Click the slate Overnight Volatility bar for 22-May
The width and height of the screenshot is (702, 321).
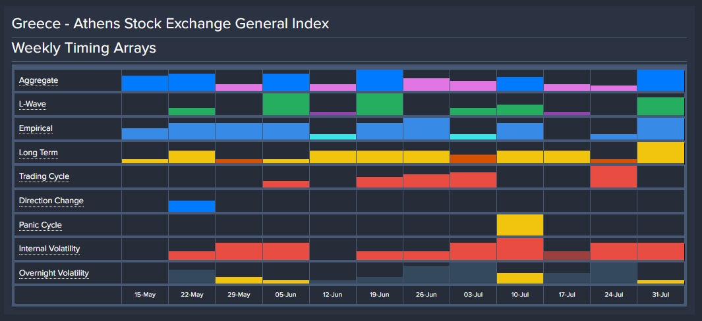point(192,277)
